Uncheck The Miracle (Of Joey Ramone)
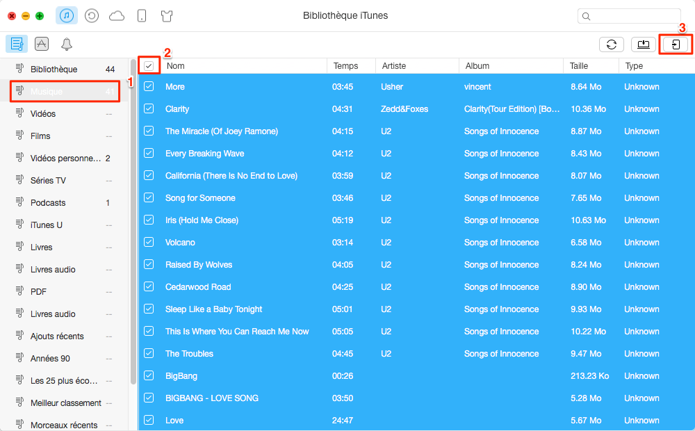Screen dimensions: 695x431 click(149, 131)
